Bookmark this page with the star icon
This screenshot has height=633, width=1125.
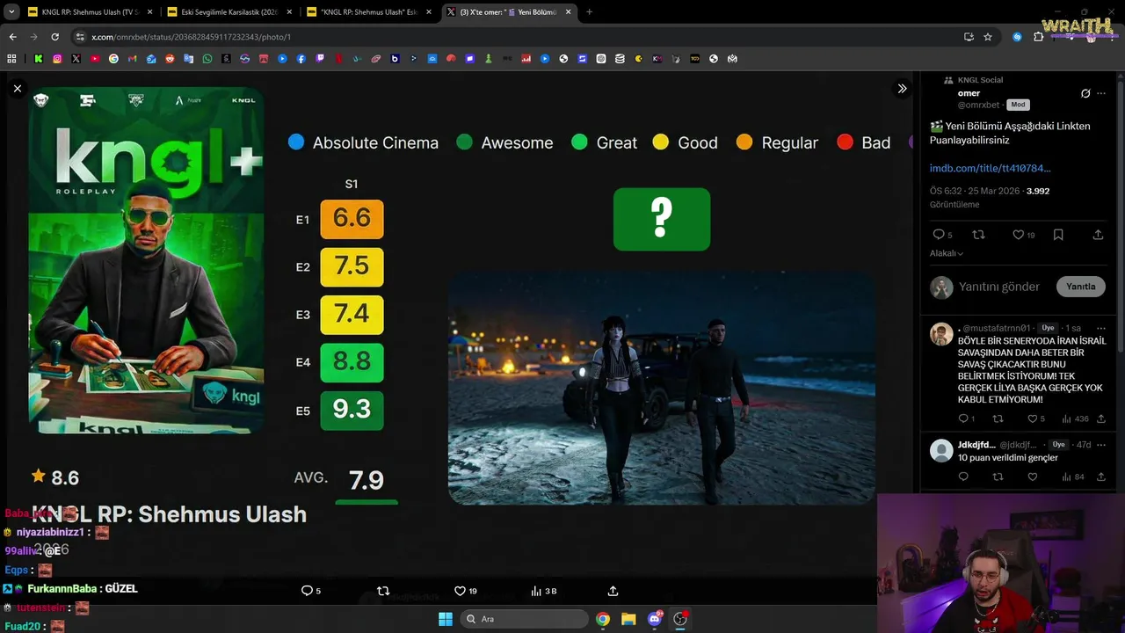[x=988, y=37]
